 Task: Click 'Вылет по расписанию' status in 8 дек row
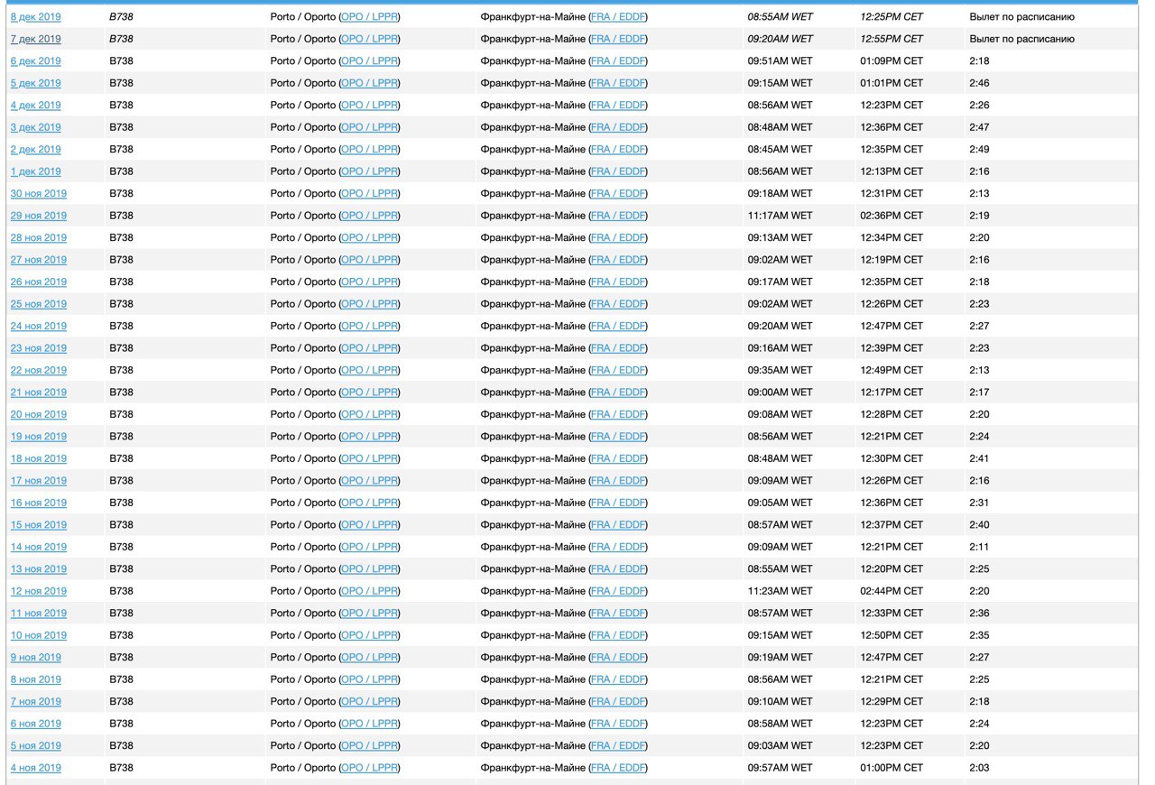coord(1022,17)
